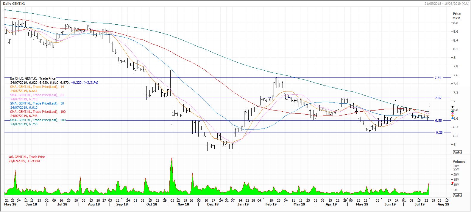471x212 pixels.
Task: Click the orange SMA 14 diamond marker
Action: pos(453,116)
